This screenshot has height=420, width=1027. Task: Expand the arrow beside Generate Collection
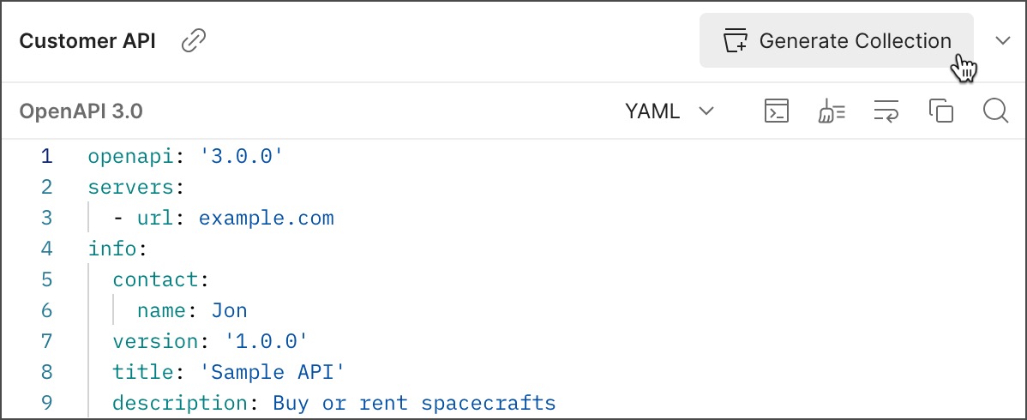(x=1003, y=40)
